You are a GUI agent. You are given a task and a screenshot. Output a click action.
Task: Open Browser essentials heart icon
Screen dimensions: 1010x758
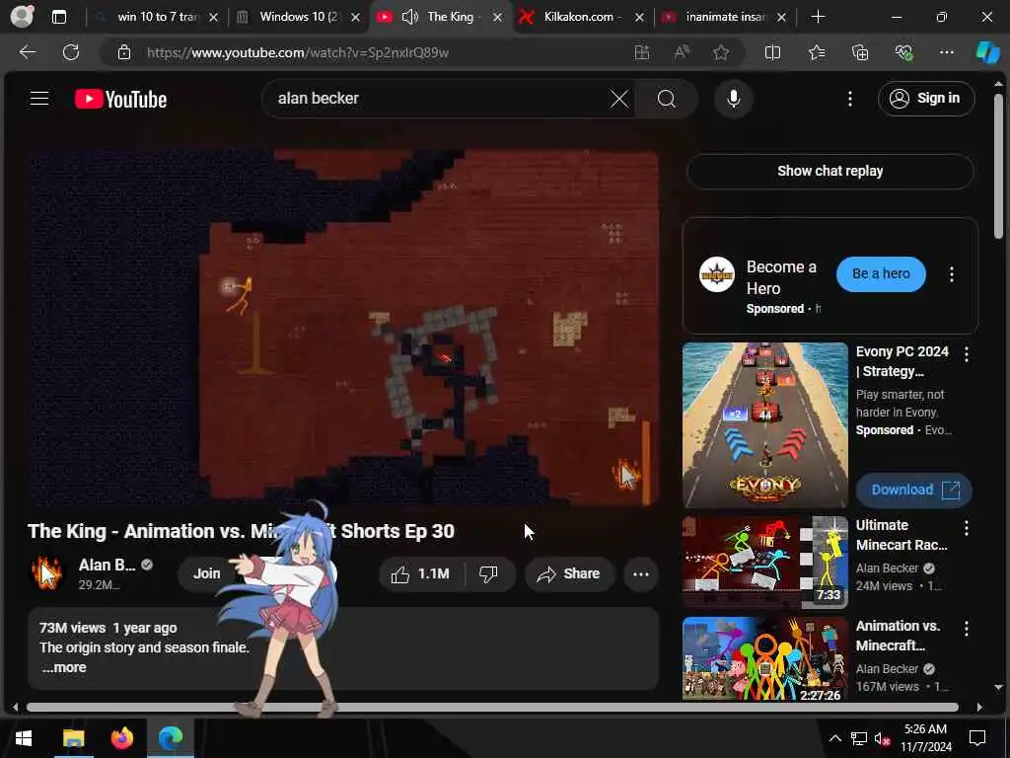click(903, 52)
